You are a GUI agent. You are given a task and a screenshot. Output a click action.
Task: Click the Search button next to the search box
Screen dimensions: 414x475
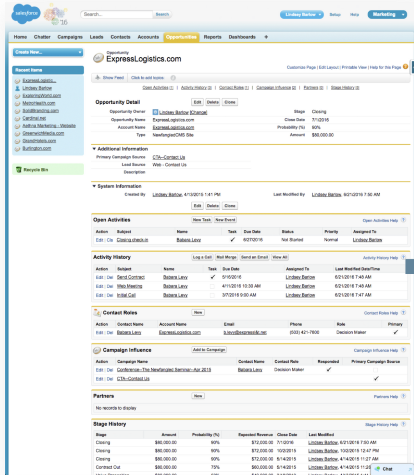point(162,14)
